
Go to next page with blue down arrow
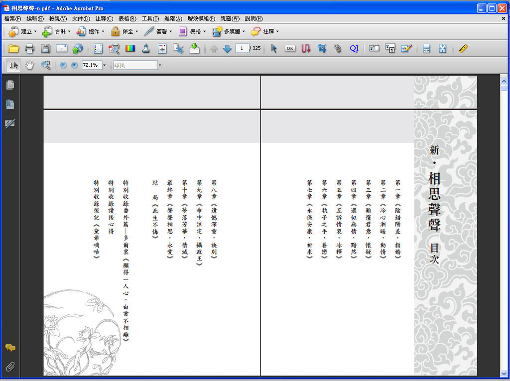(x=227, y=49)
